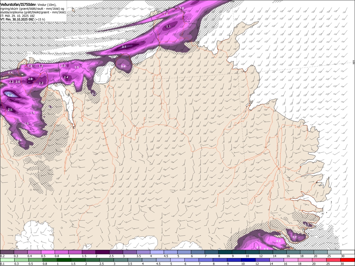Screen dimensions: 355x266
Task: Click the 2.8 precipitation value label
Action: click(x=10, y=110)
